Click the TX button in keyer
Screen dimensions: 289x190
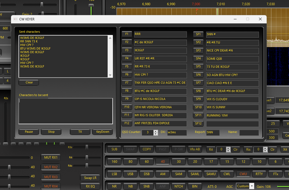[x=80, y=132]
